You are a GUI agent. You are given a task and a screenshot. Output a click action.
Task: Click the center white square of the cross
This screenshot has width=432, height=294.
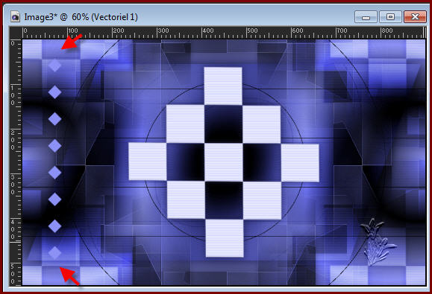tap(224, 162)
